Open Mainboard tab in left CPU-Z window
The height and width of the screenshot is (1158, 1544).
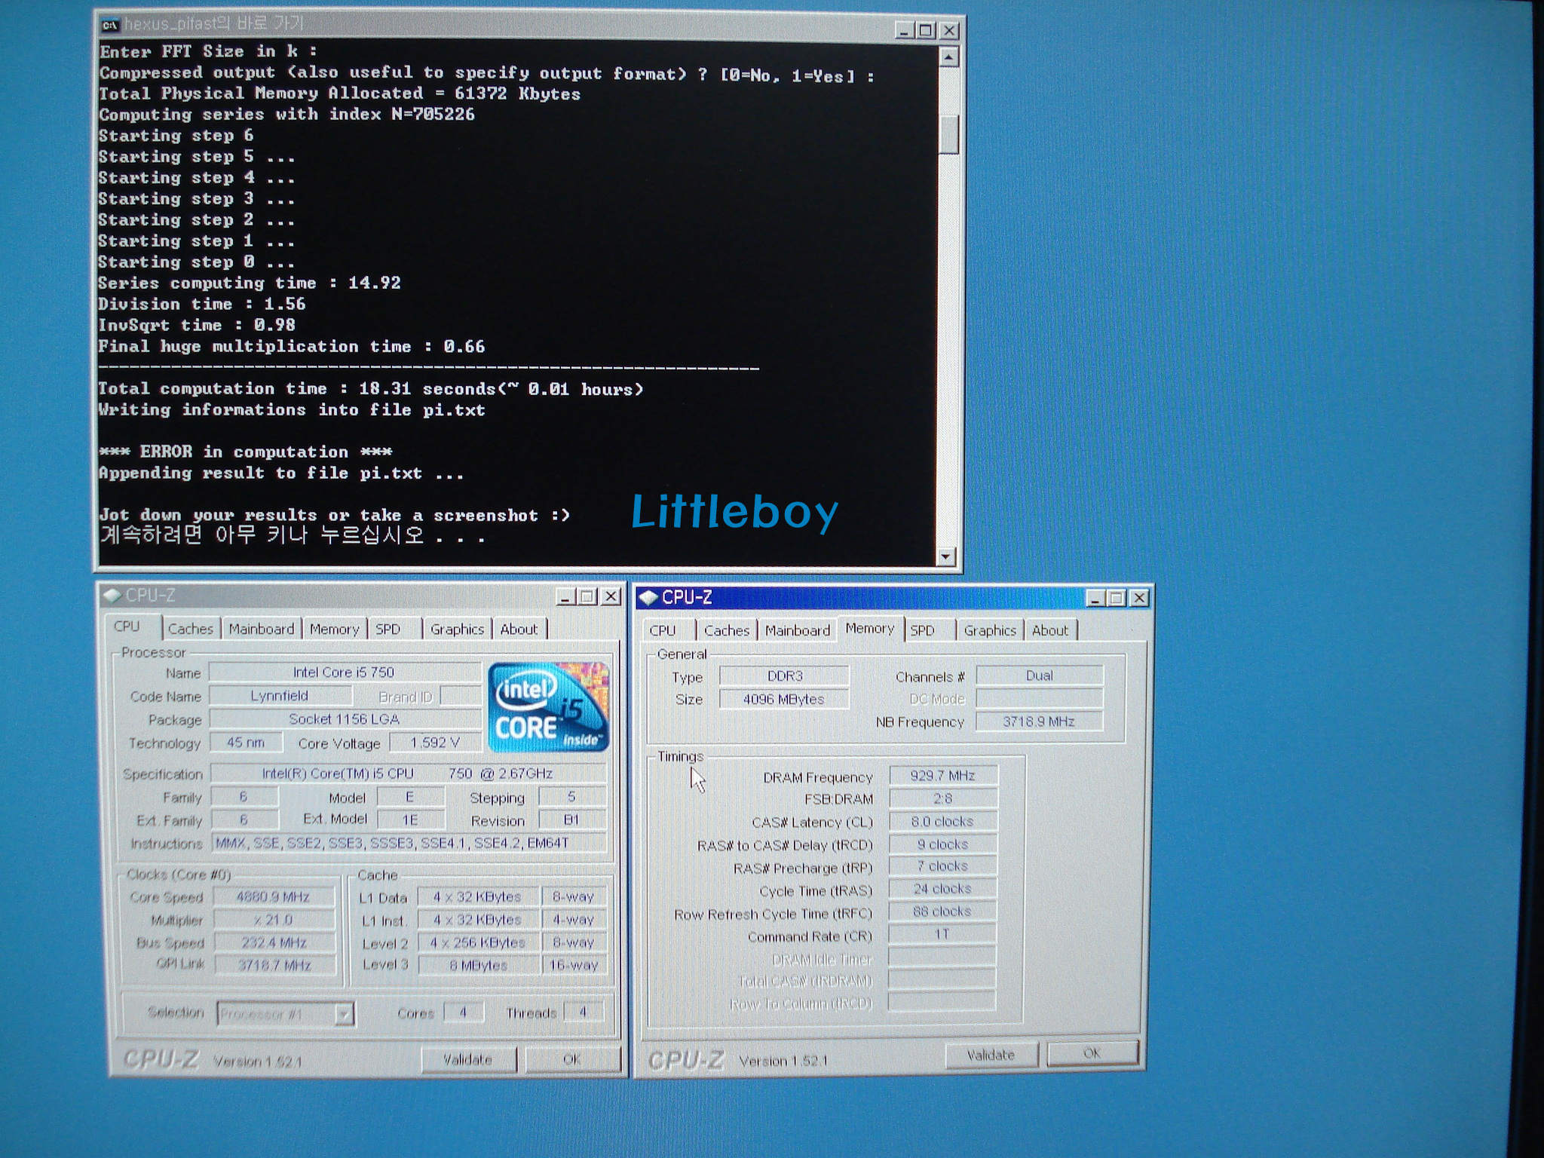click(x=262, y=629)
